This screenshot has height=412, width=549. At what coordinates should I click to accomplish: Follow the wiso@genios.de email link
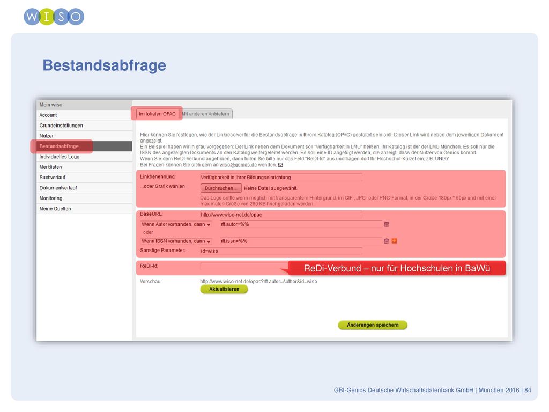(238, 165)
